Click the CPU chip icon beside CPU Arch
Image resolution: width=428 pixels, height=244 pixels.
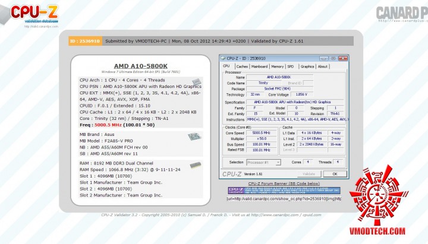coord(196,81)
